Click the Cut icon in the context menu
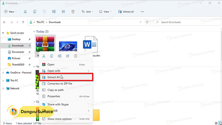The height and width of the screenshot is (125, 222). click(44, 56)
